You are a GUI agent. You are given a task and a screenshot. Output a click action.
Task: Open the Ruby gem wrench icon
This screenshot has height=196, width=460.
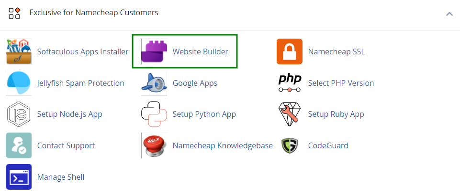(x=290, y=114)
